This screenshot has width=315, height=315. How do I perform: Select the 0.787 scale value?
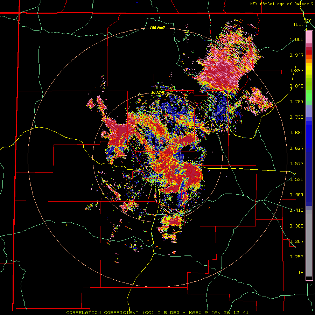point(296,101)
